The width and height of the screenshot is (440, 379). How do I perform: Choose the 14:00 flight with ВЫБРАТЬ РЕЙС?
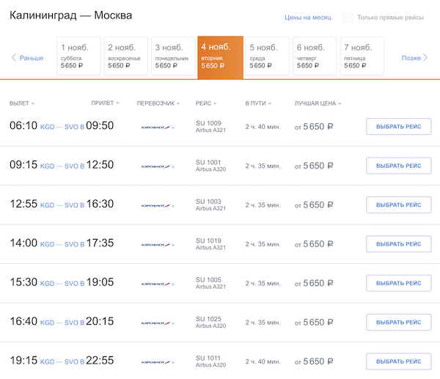click(398, 244)
